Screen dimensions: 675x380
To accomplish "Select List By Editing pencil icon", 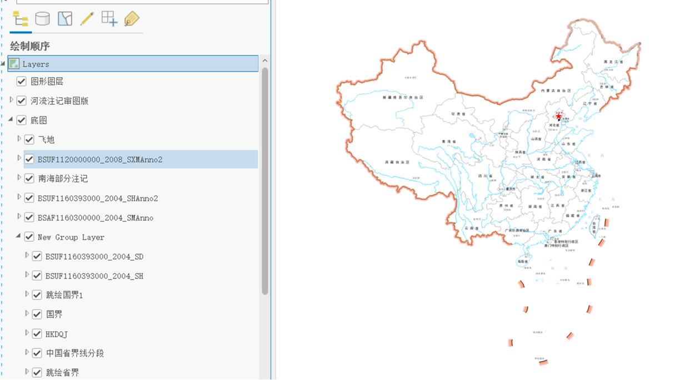I will [87, 19].
